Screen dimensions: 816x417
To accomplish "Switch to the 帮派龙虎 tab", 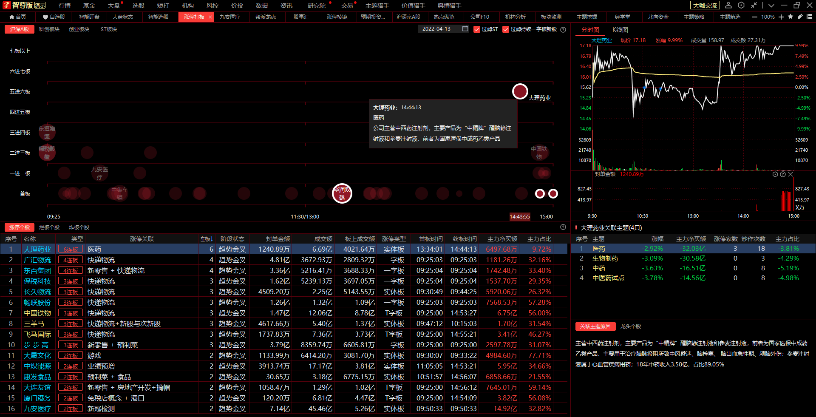I will coord(266,17).
